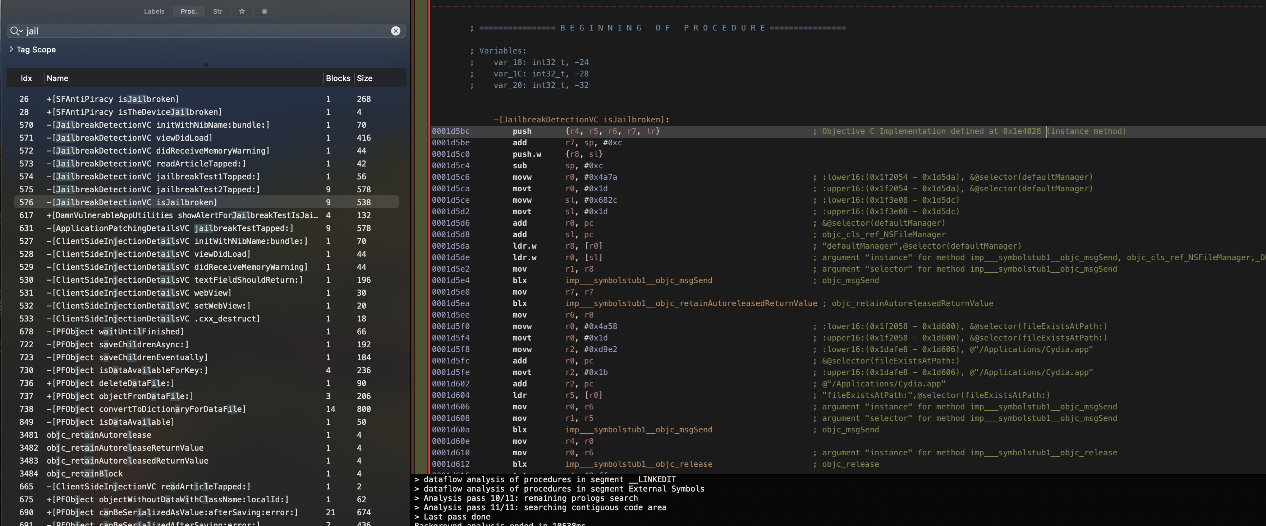The height and width of the screenshot is (526, 1266).
Task: Select PFObject objectWithoutDataWithClassName:localId: row
Action: [x=206, y=499]
